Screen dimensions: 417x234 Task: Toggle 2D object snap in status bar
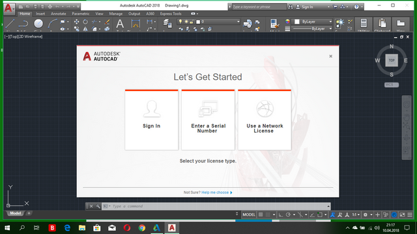click(320, 214)
